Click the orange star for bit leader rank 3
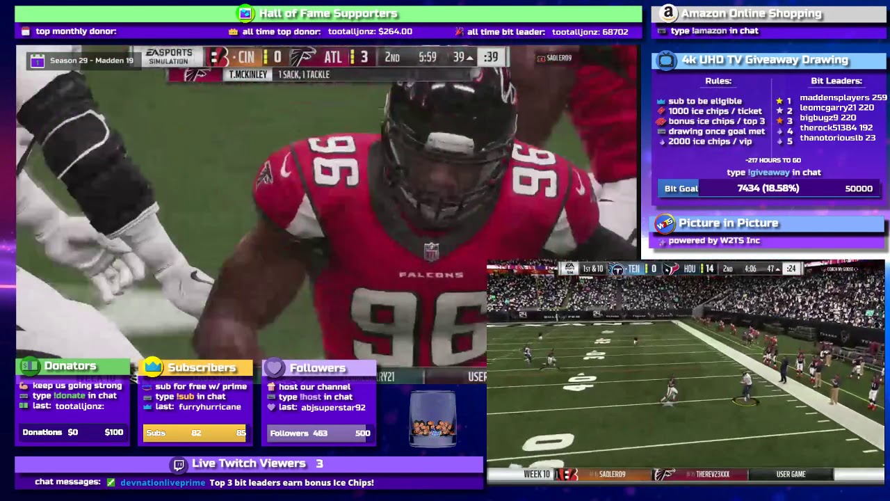This screenshot has height=501, width=890. pos(779,121)
